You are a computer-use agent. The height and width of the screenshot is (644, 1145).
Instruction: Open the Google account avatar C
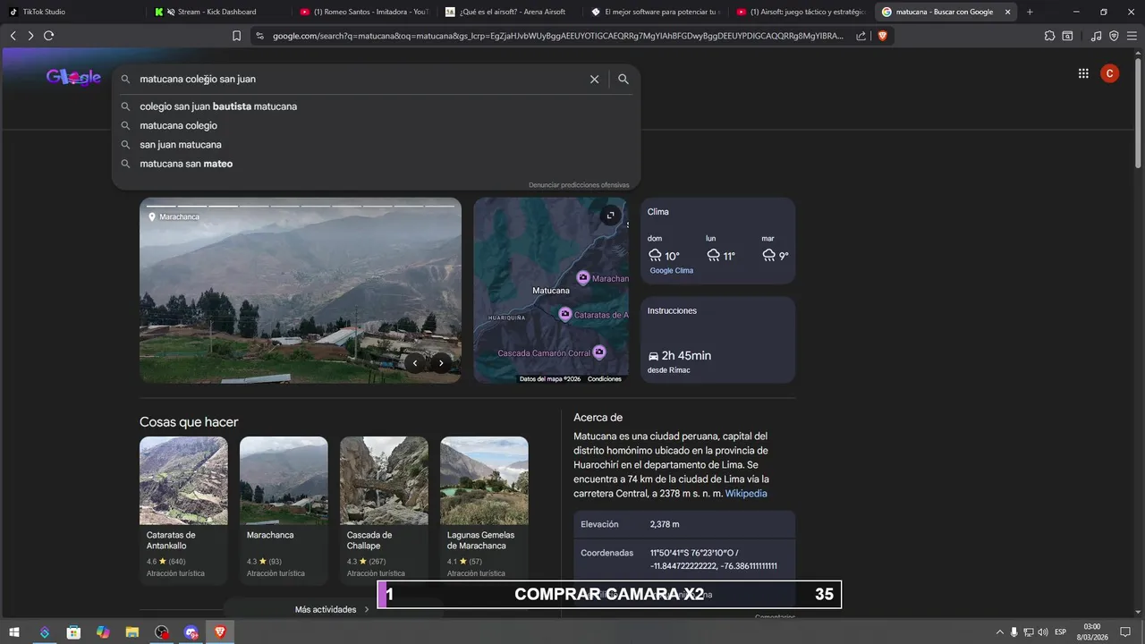[1109, 74]
